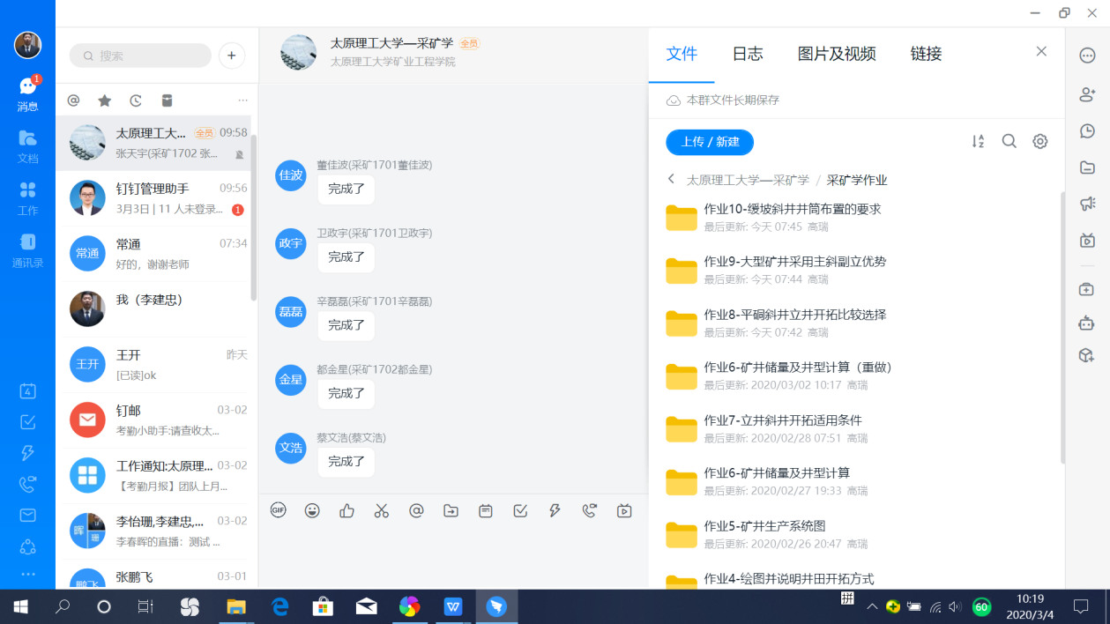This screenshot has width=1110, height=624.
Task: Go back using the breadcrumb left arrow
Action: point(671,179)
